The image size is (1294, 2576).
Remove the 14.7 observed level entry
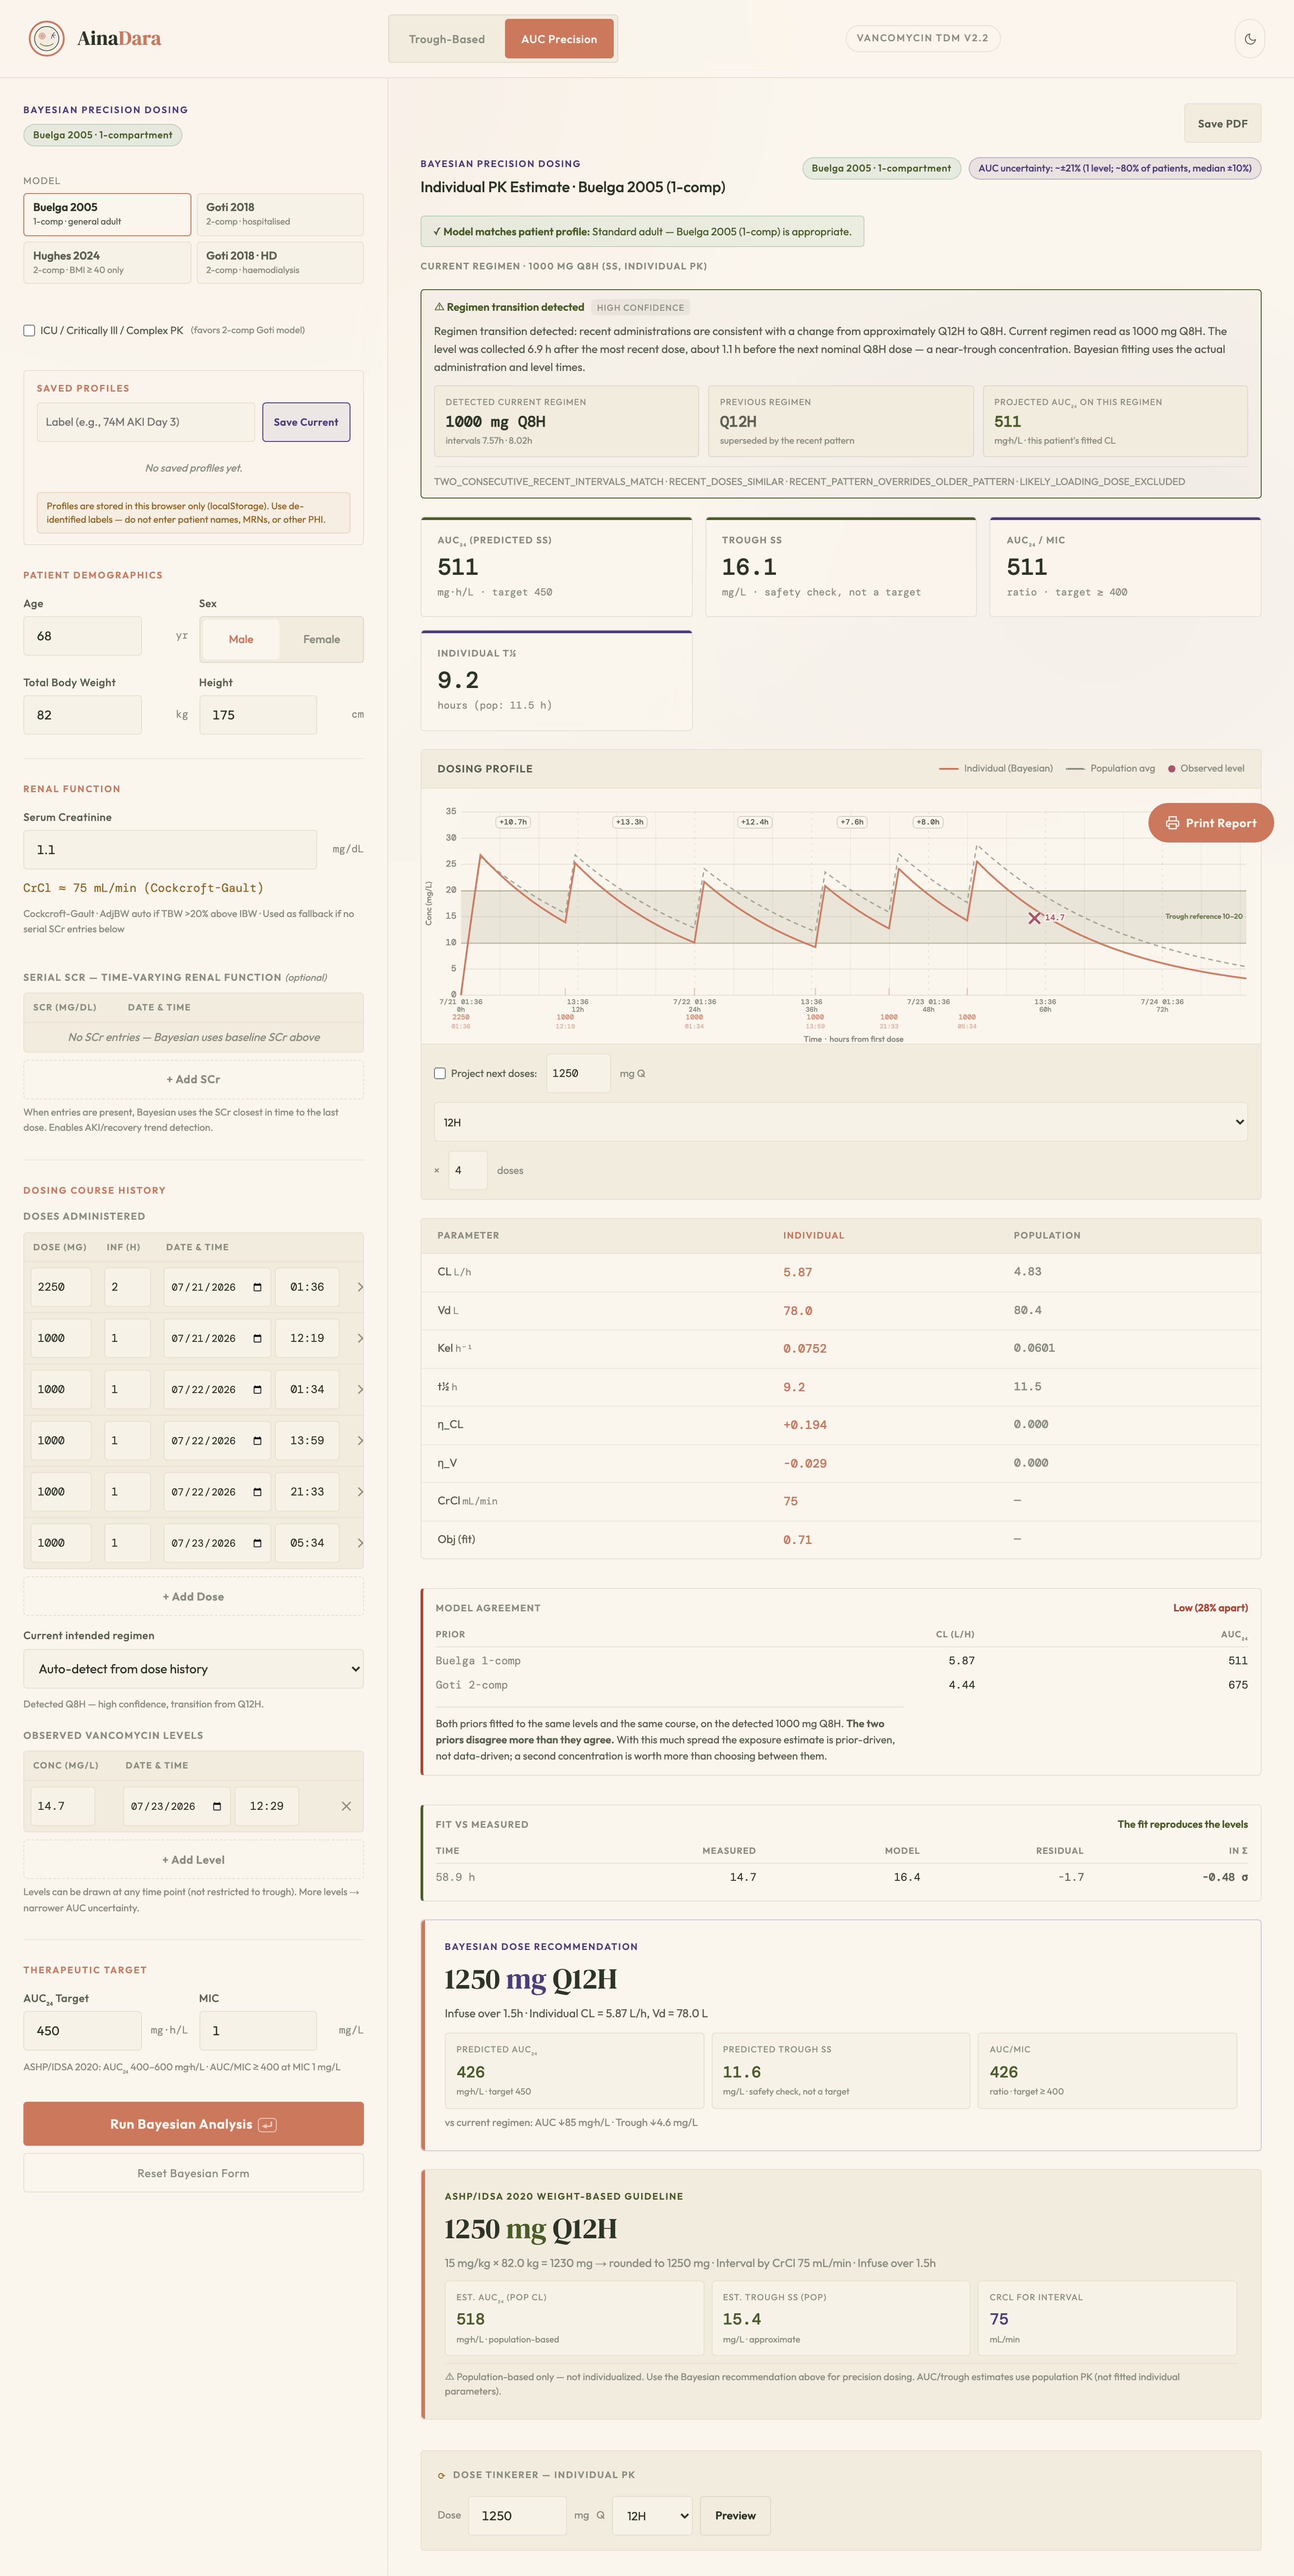346,1806
